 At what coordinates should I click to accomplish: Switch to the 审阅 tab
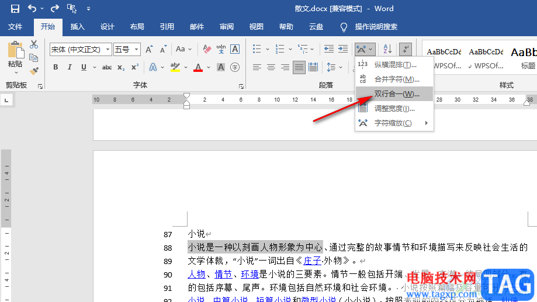[226, 27]
